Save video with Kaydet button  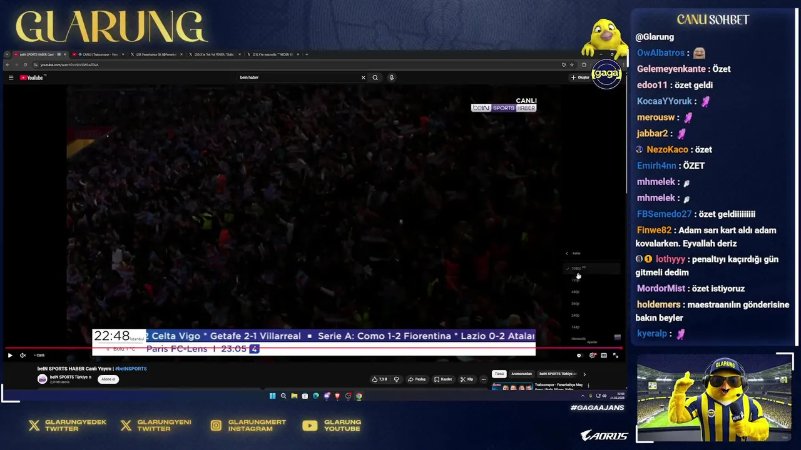pyautogui.click(x=443, y=379)
